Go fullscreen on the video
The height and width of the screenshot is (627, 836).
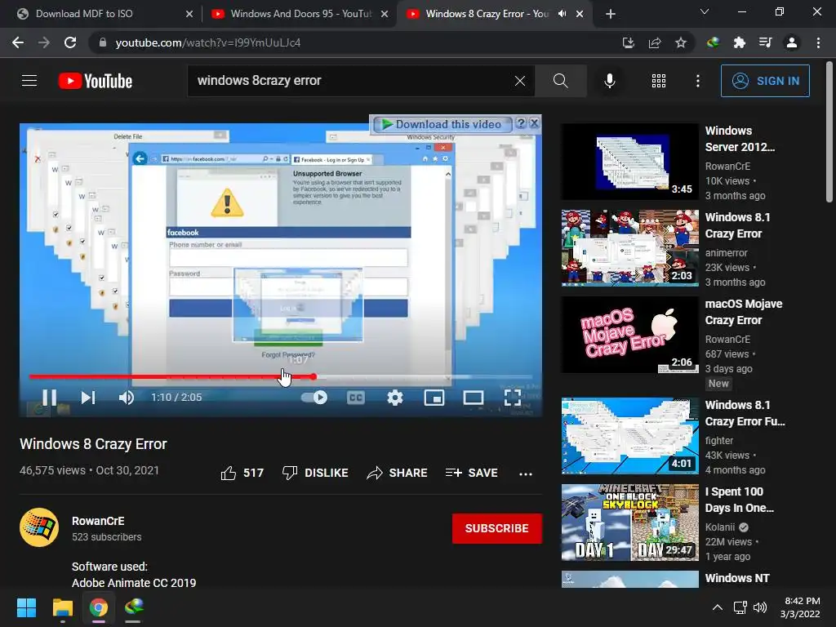[513, 398]
